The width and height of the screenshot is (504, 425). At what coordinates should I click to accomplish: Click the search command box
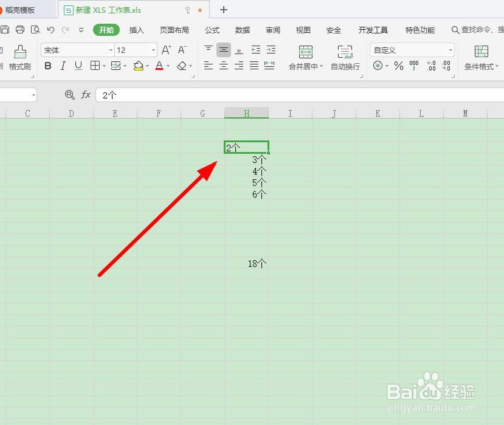click(477, 30)
